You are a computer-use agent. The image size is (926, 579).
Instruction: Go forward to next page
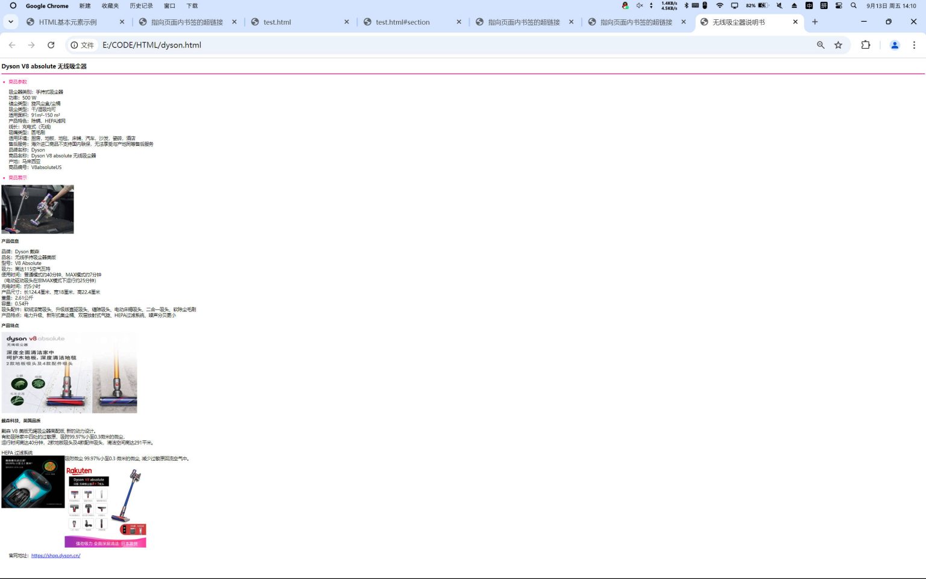(31, 45)
